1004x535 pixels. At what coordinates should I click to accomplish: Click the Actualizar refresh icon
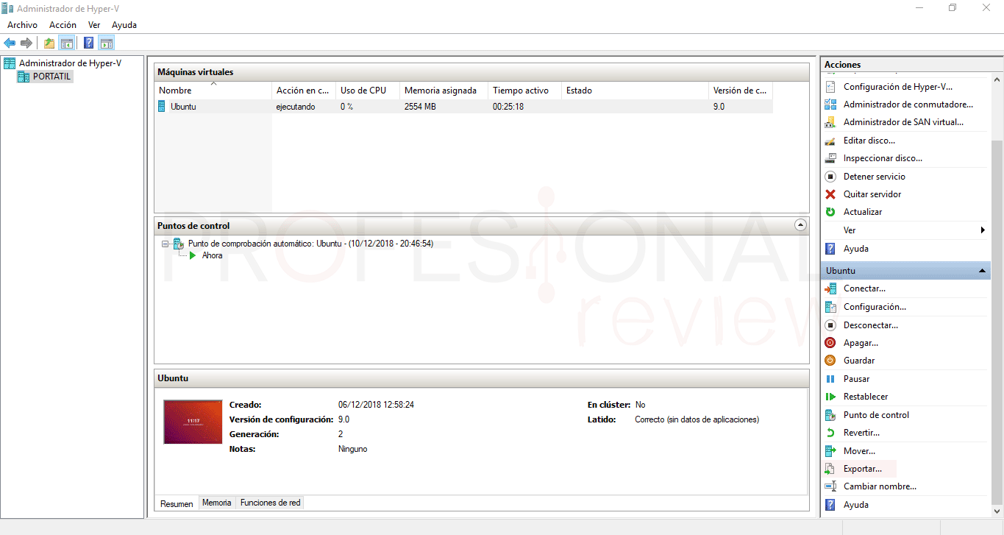click(x=830, y=212)
